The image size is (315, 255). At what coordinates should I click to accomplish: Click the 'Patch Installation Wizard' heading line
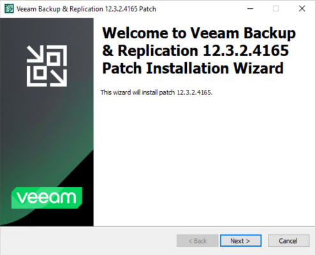pos(193,68)
